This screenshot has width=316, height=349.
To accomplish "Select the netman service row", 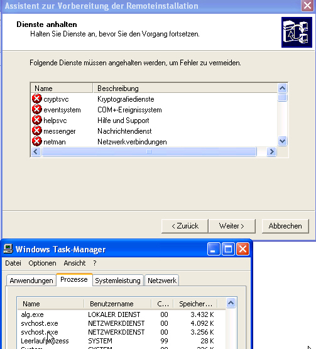I will coord(154,142).
